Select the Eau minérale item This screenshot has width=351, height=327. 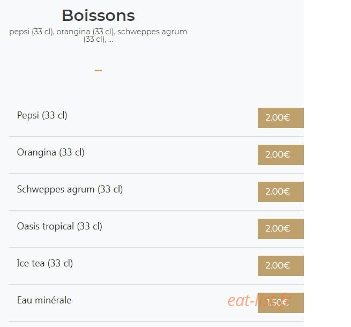click(x=44, y=300)
